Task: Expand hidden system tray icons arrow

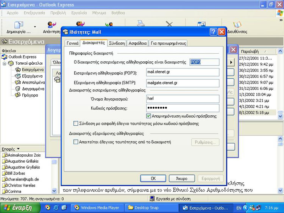Action: point(245,208)
